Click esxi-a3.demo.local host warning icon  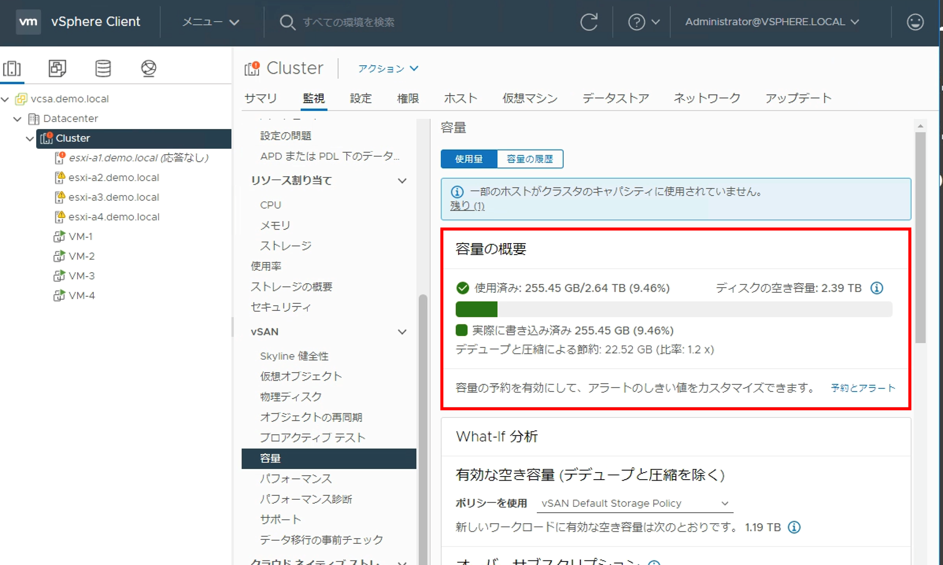[x=60, y=197]
